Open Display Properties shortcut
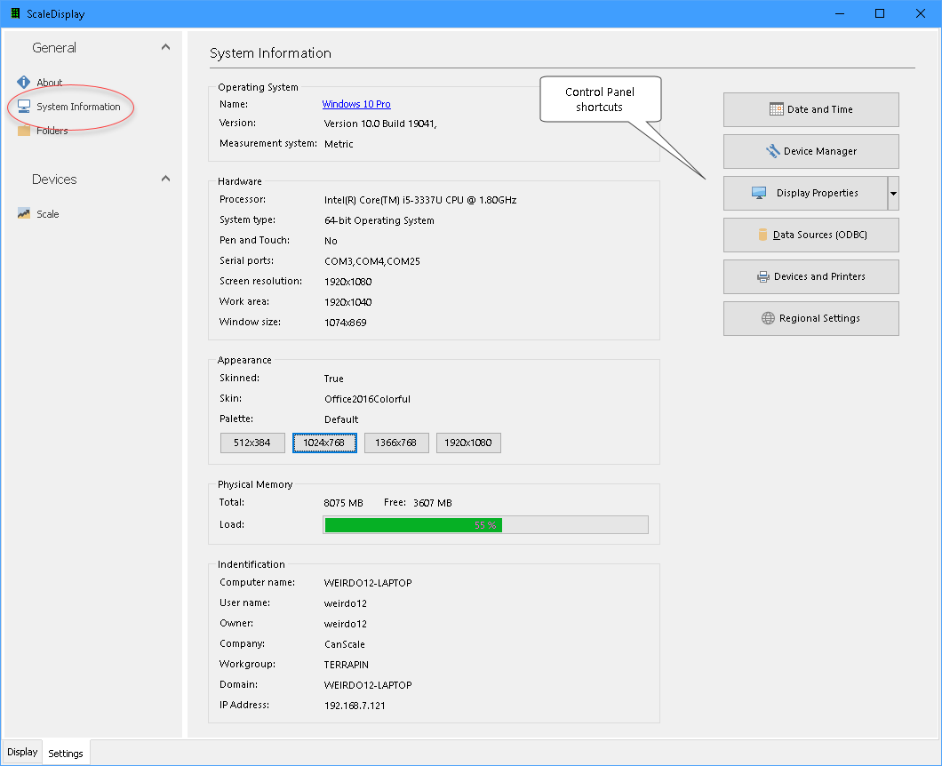Screen dimensions: 942x766 coord(804,193)
